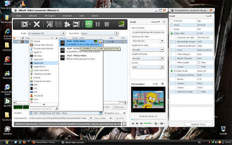The width and height of the screenshot is (232, 145).
Task: Open the Fichier menu
Action: pyautogui.click(x=18, y=16)
